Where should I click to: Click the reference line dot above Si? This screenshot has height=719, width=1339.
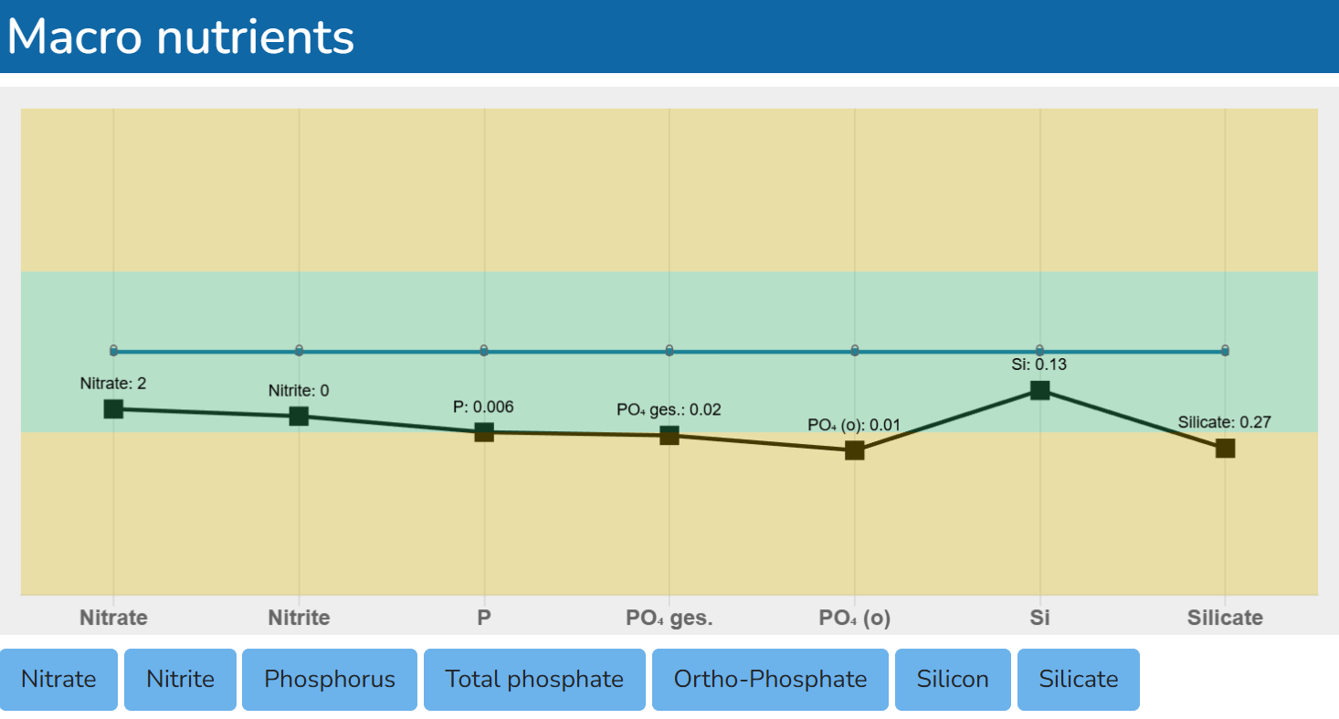[1039, 350]
